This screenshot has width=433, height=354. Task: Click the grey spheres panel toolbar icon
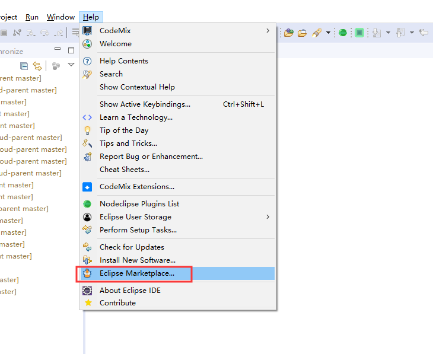pyautogui.click(x=56, y=66)
